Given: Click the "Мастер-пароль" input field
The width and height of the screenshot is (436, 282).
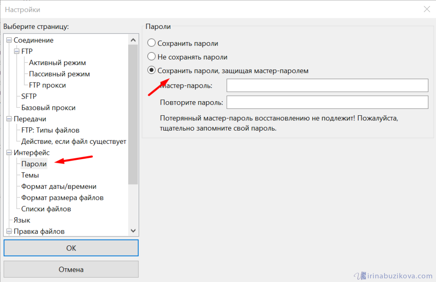Looking at the screenshot, I should tap(327, 85).
